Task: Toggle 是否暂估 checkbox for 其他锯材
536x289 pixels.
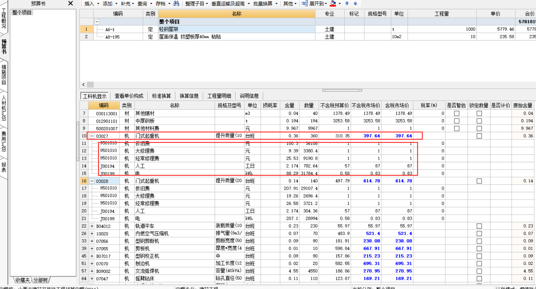Action: coord(456,114)
